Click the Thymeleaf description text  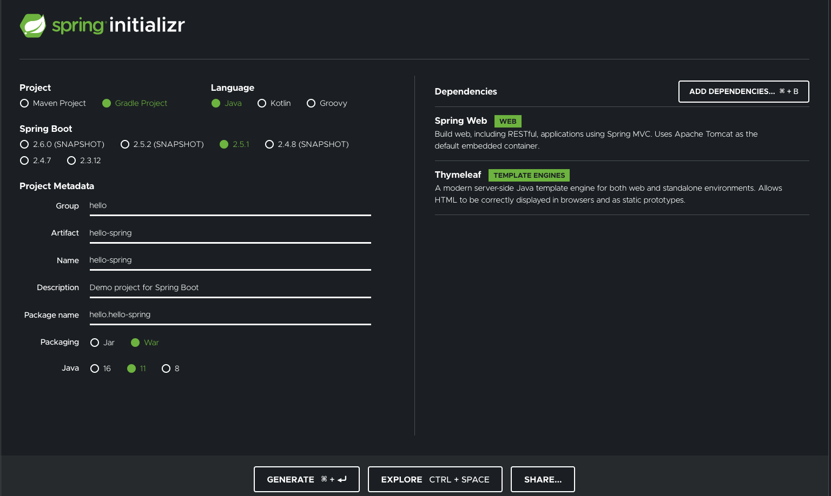coord(609,194)
